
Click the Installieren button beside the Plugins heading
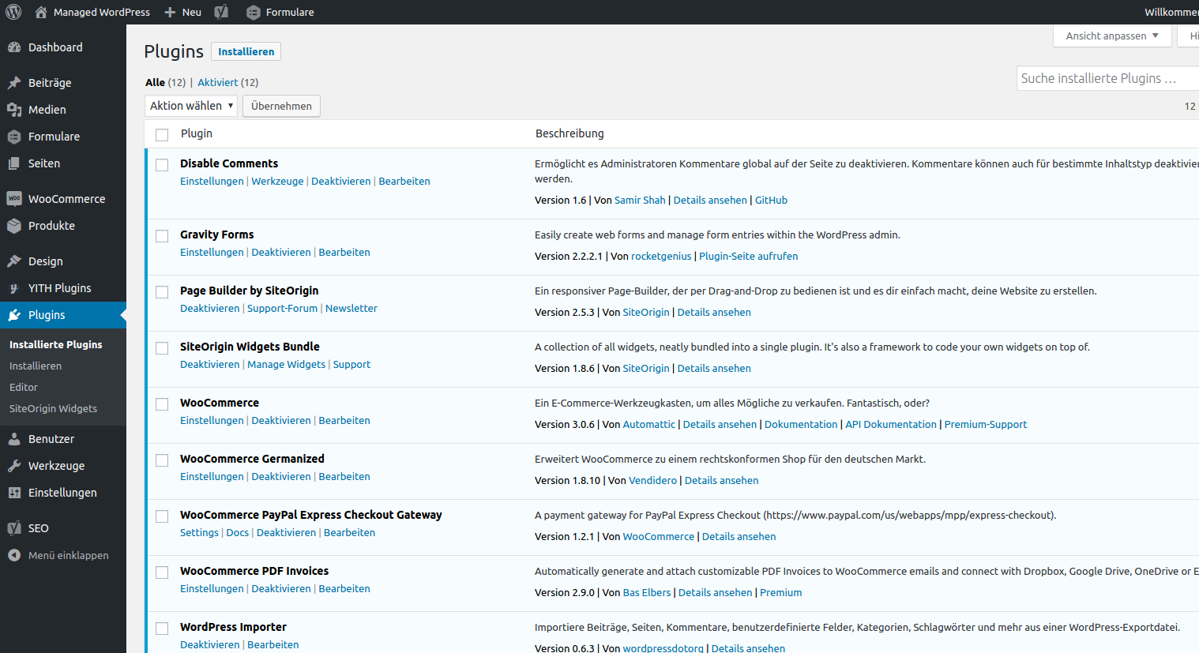click(x=246, y=51)
